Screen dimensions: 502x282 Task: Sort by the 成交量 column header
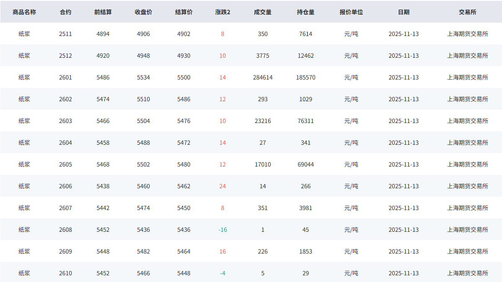coord(263,12)
